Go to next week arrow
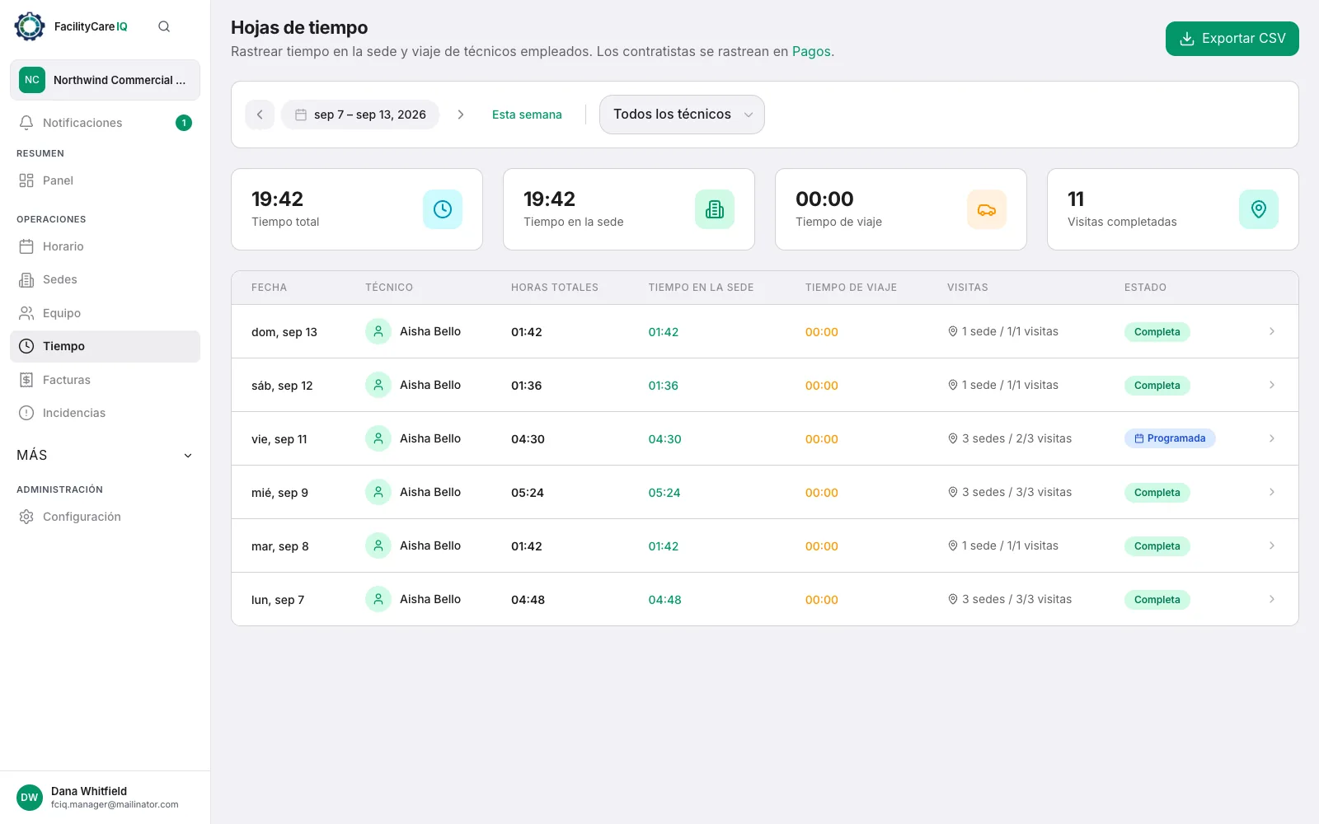The width and height of the screenshot is (1319, 824). [461, 115]
